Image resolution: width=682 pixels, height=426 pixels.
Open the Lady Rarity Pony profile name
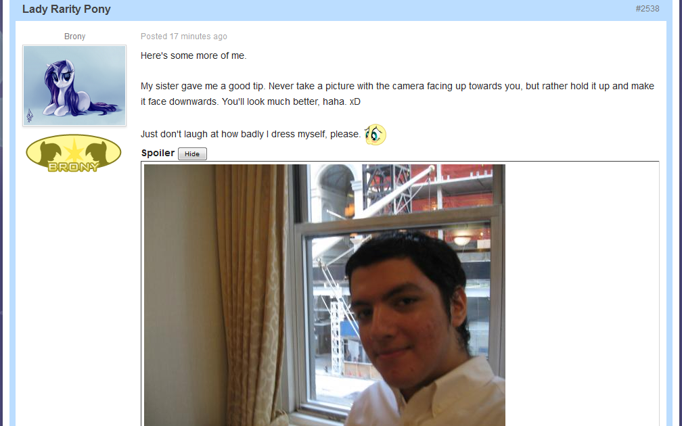pyautogui.click(x=66, y=9)
